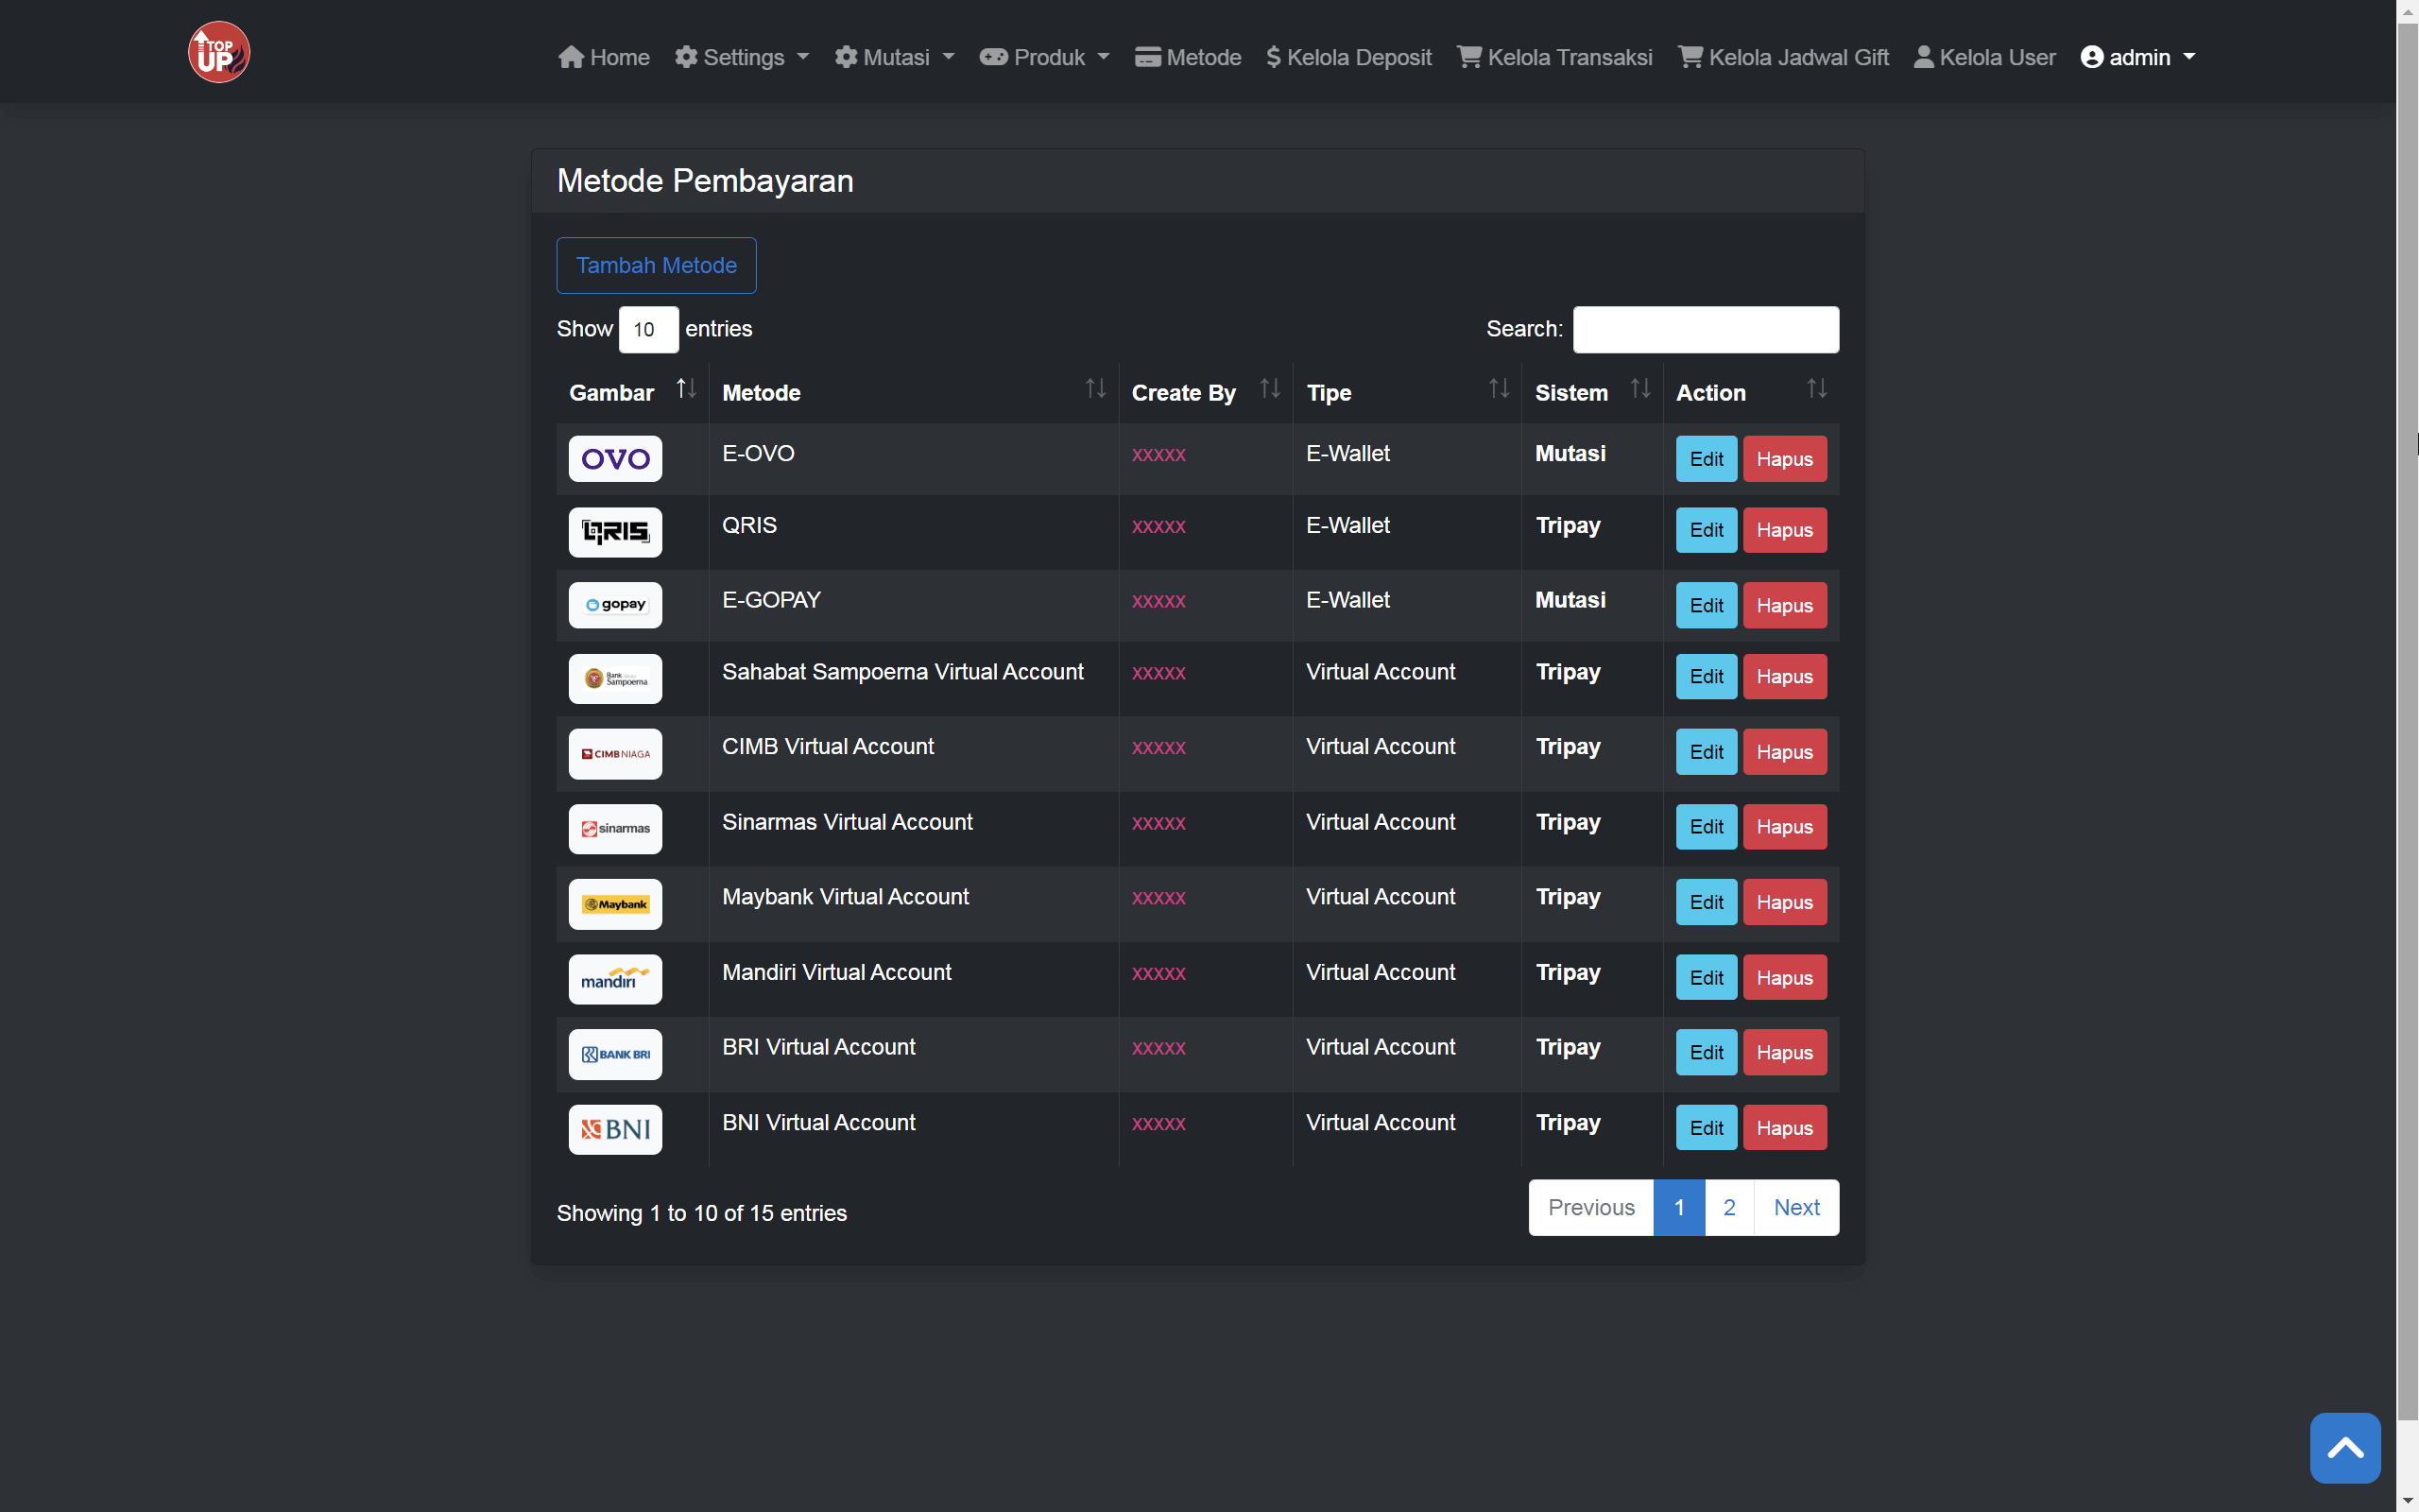Select Kelola Jadwal Gift in the navbar
Screen dimensions: 2419x1512
pyautogui.click(x=1782, y=57)
